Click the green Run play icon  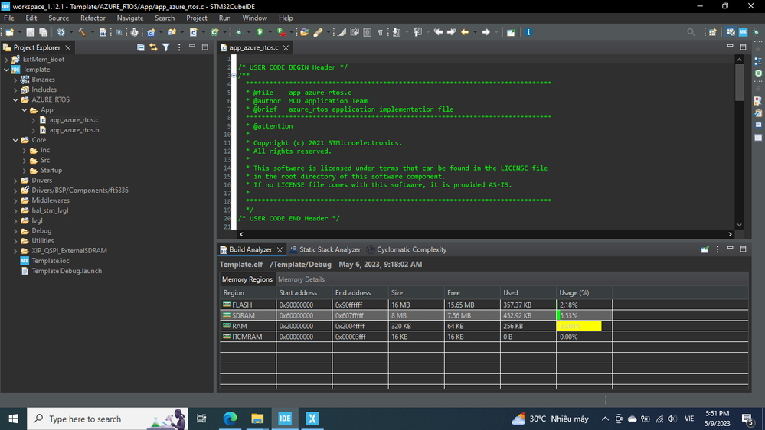coord(260,32)
